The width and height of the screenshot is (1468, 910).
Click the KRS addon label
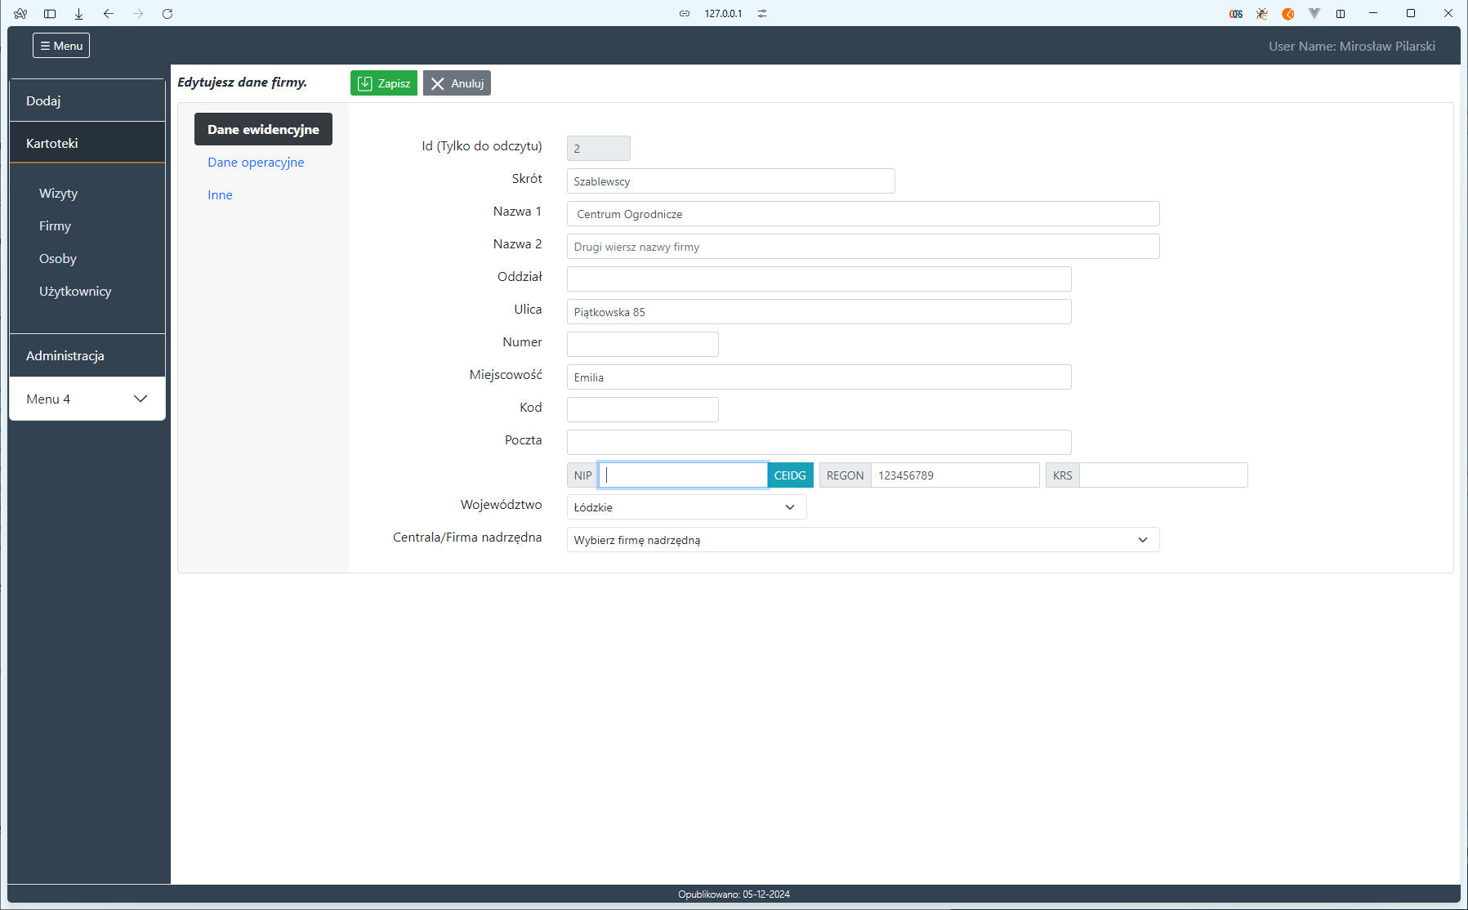tap(1062, 475)
